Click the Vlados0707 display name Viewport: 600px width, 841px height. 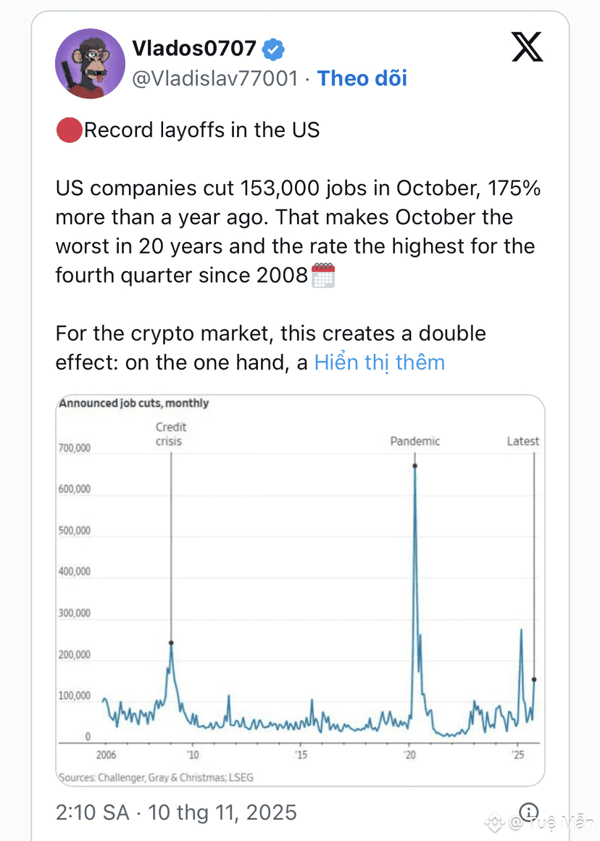(x=194, y=49)
